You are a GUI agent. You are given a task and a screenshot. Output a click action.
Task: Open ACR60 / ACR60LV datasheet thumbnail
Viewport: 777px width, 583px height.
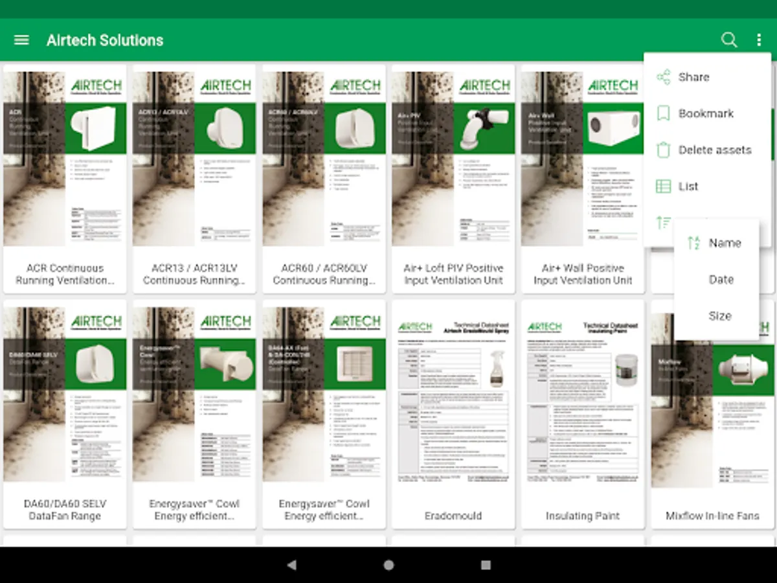(324, 159)
